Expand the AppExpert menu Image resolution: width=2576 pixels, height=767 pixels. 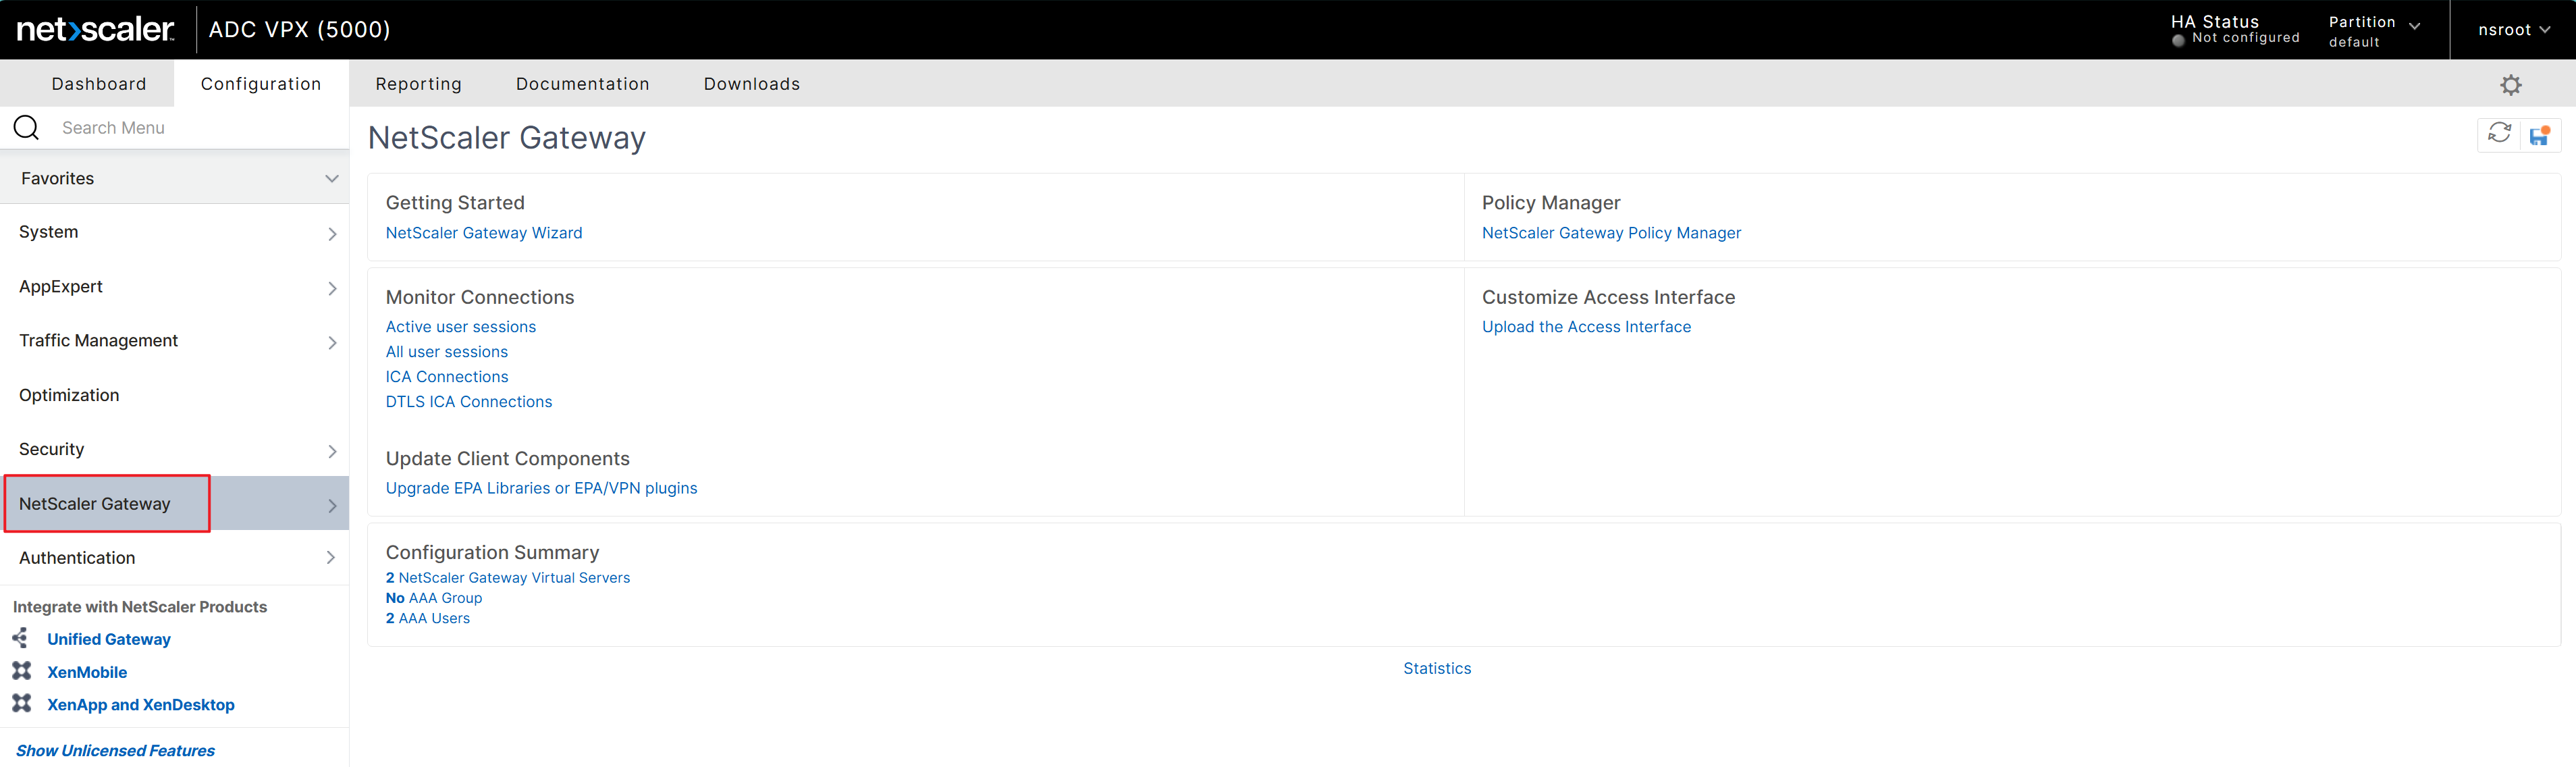coord(332,288)
